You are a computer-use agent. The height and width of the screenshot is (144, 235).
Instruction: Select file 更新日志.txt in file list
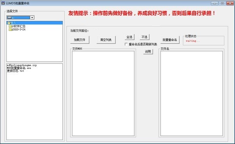point(15,71)
